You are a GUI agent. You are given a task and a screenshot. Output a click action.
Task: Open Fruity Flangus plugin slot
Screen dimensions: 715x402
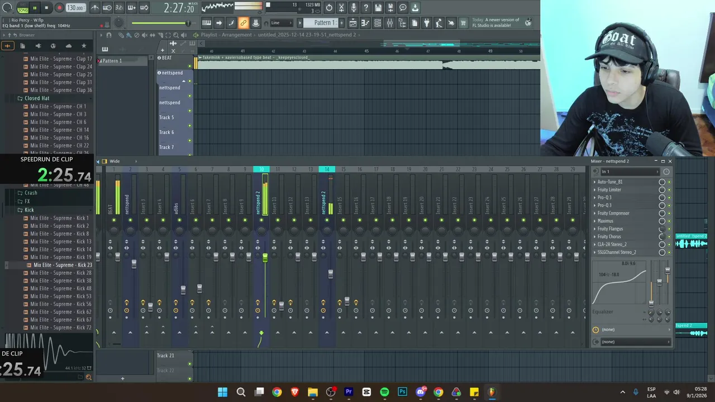[x=610, y=229]
